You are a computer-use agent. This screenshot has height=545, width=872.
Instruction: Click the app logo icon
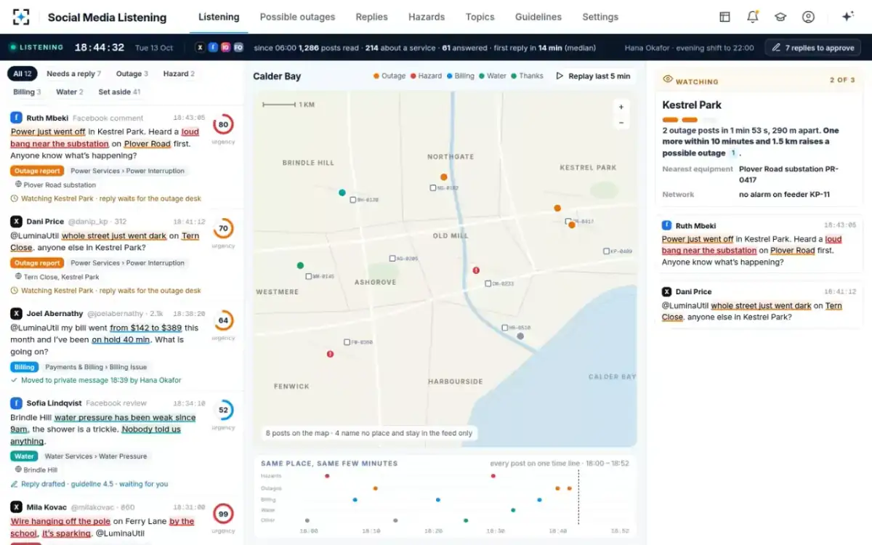pos(21,17)
